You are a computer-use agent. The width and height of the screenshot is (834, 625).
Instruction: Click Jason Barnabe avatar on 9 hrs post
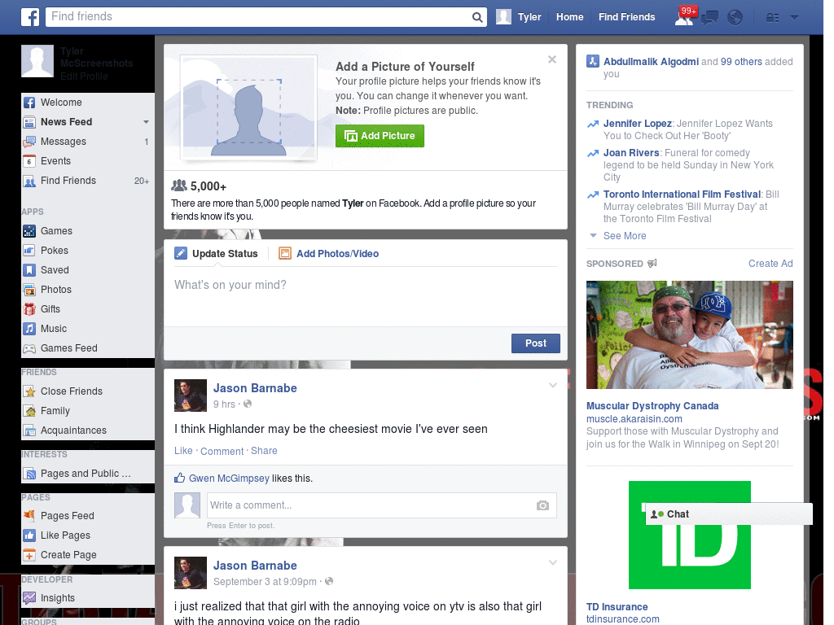click(x=191, y=396)
